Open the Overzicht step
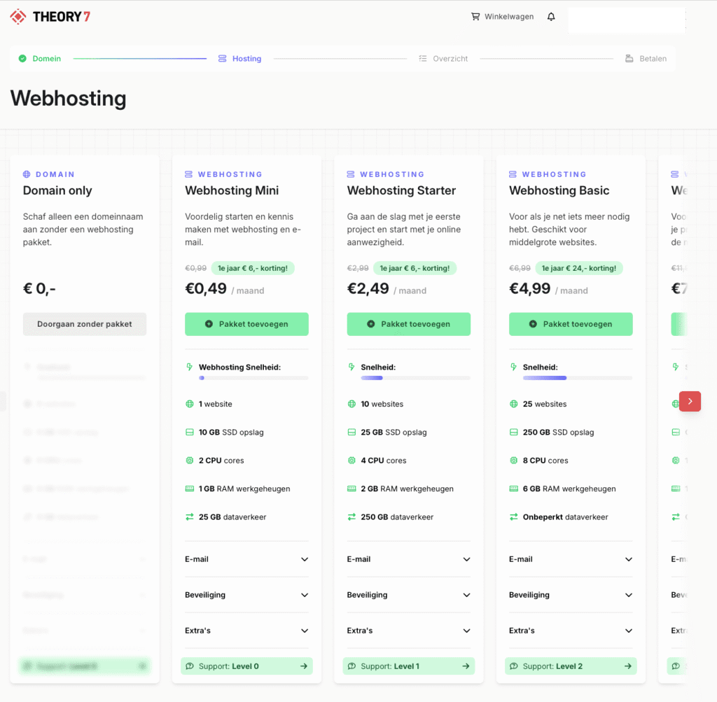Screen dimensions: 717x702 (443, 59)
